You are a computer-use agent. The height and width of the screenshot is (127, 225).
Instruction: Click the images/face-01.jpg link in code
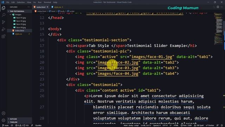152,57
